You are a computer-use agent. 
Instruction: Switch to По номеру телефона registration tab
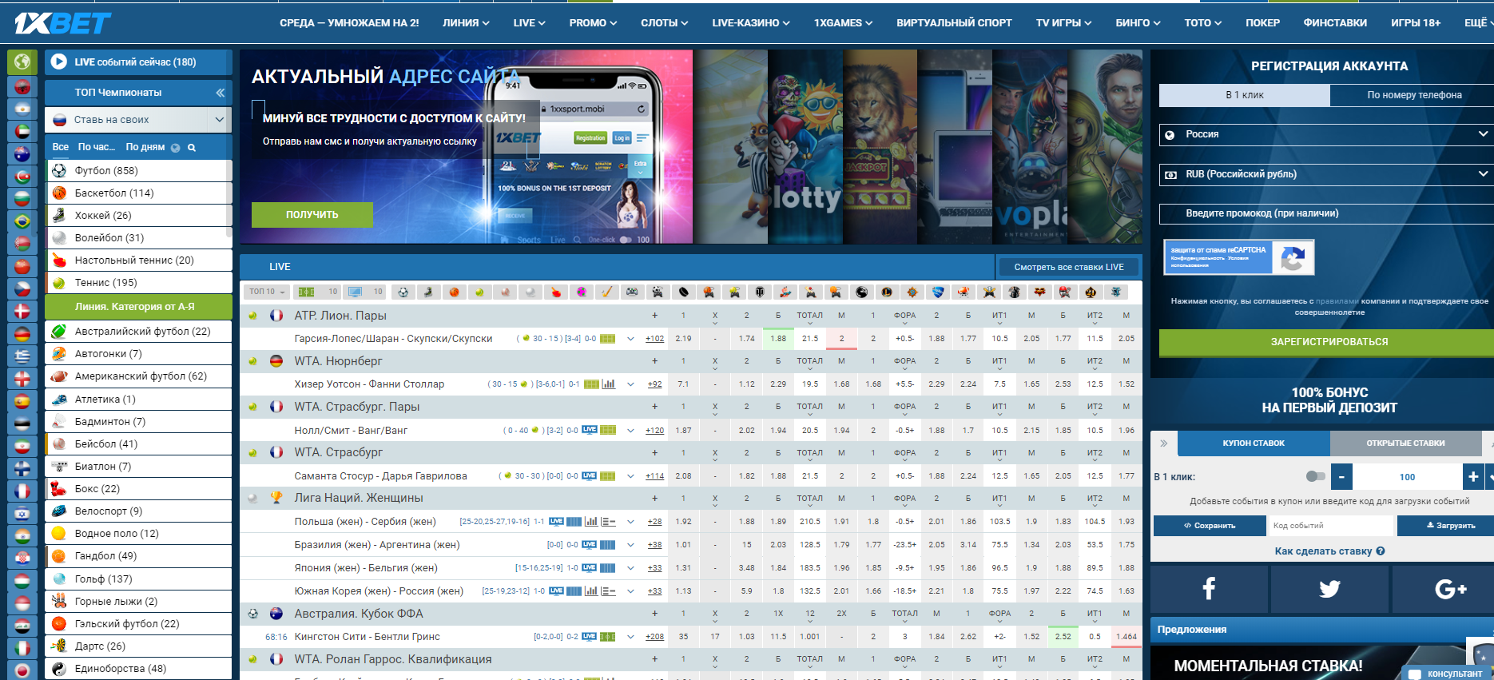1414,95
